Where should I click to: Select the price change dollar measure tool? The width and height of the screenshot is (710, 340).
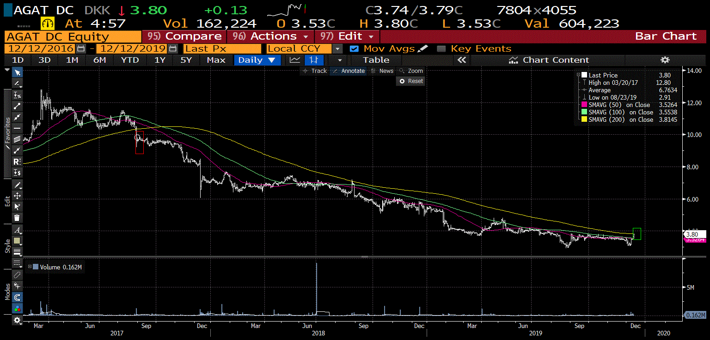click(x=18, y=173)
